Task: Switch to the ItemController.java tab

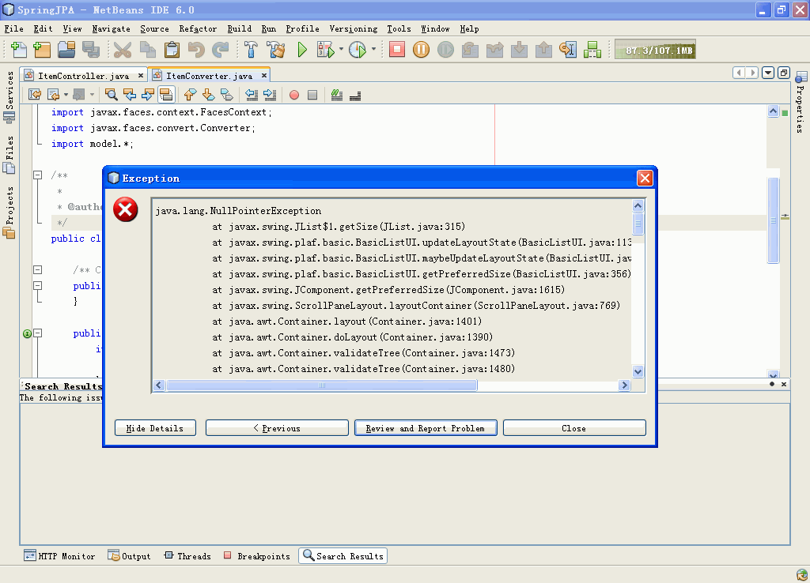Action: tap(84, 76)
